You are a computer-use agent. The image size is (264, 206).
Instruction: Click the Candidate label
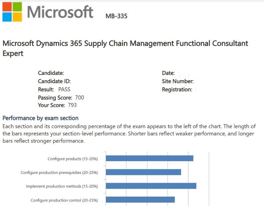(x=51, y=73)
